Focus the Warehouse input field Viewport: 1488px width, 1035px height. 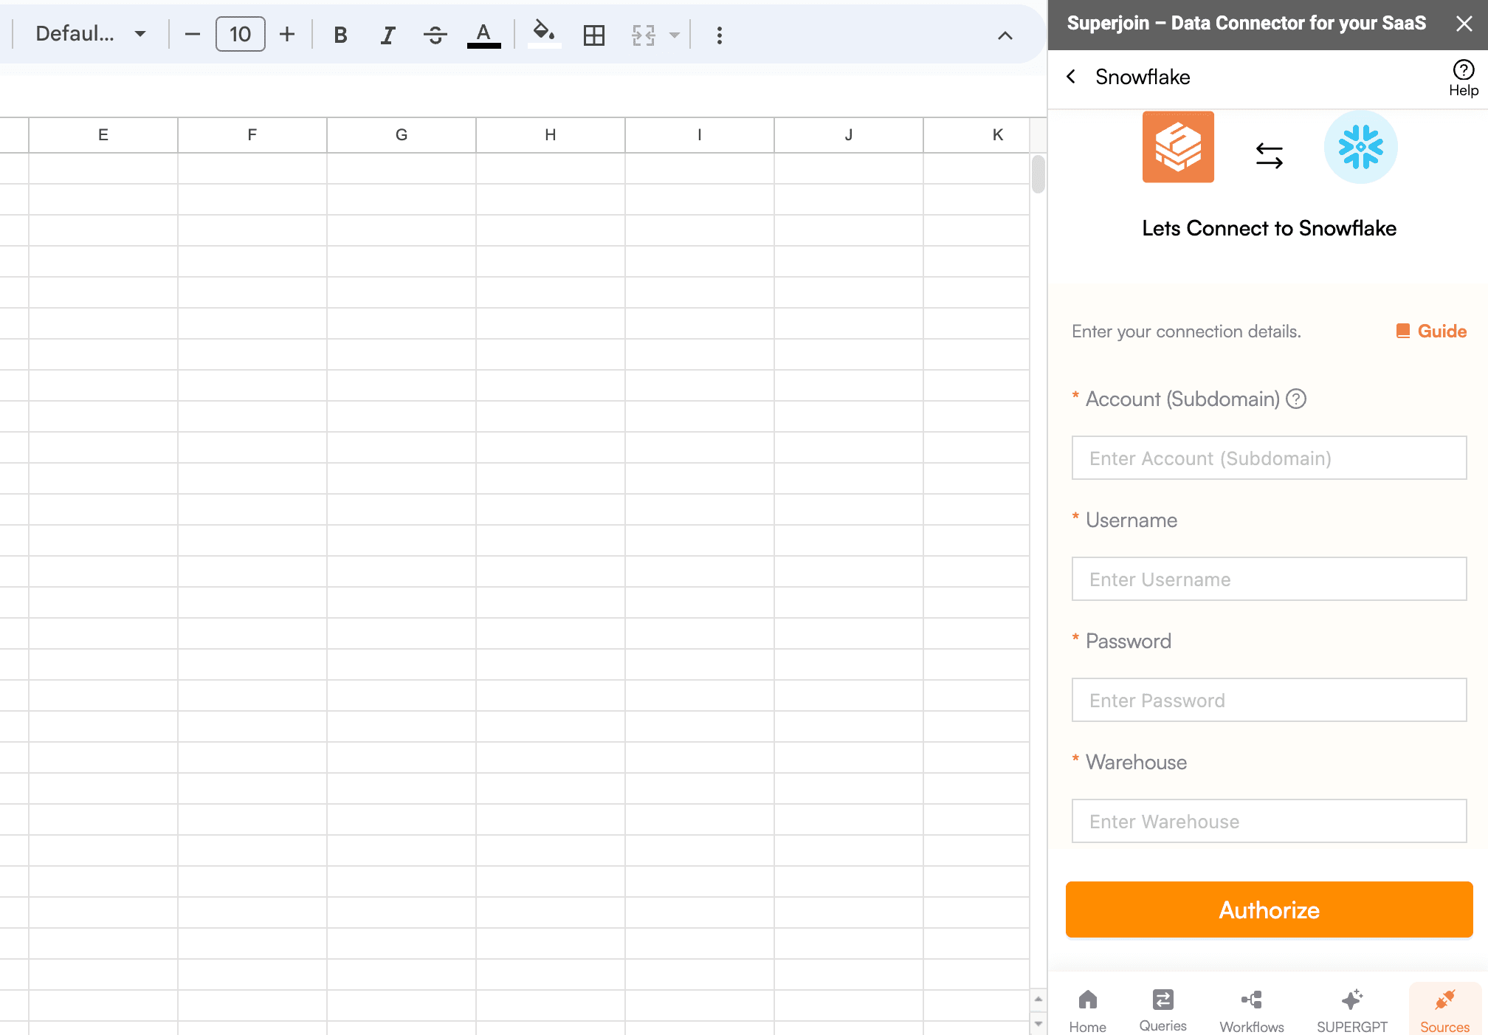click(x=1269, y=821)
